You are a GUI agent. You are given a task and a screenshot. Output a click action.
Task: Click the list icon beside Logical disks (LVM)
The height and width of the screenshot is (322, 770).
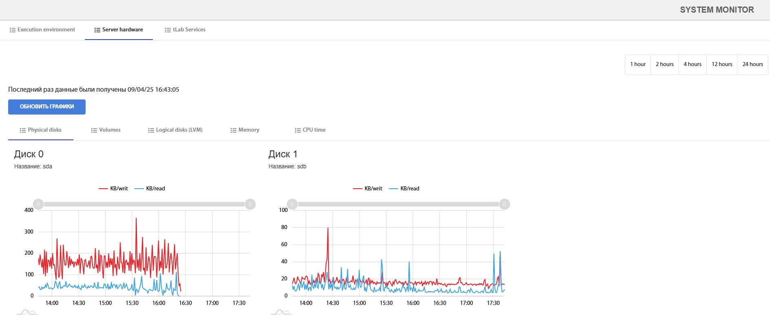151,130
